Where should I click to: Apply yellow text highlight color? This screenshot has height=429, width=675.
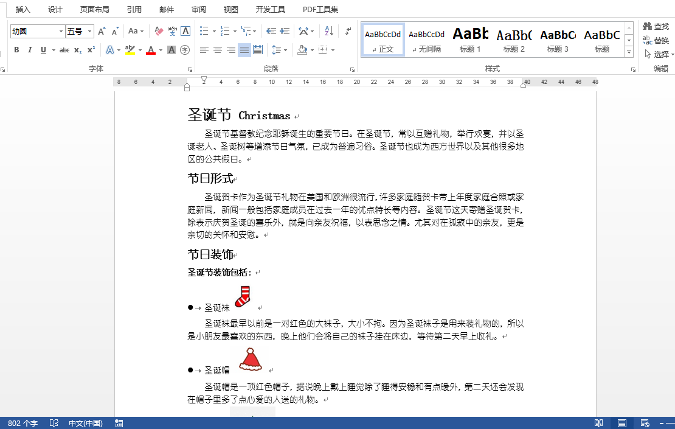click(130, 50)
